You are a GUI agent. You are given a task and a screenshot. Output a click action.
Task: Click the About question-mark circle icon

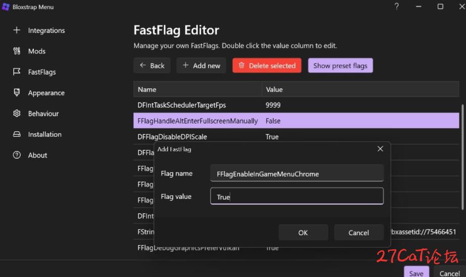click(17, 155)
